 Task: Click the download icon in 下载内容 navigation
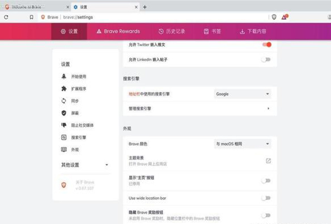click(243, 31)
